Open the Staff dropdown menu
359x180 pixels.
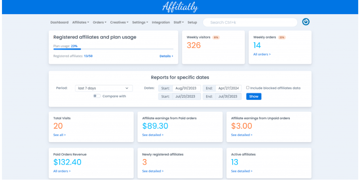point(179,22)
